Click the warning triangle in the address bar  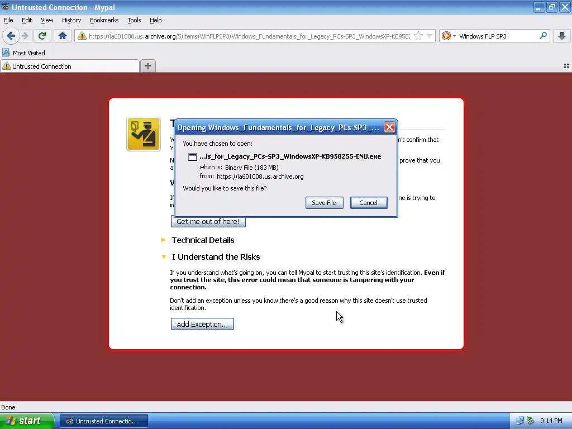(82, 36)
